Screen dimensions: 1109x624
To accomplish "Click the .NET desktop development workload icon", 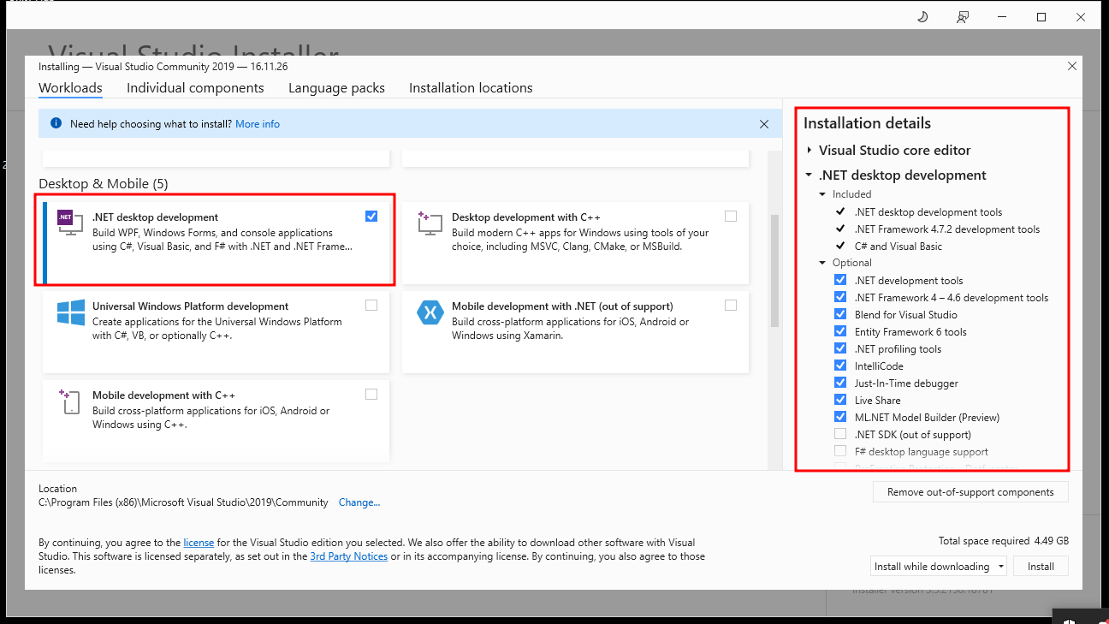I will click(x=70, y=222).
